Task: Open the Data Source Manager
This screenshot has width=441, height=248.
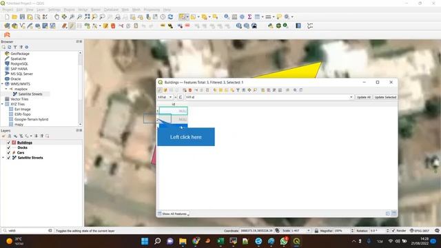Action: pos(7,26)
